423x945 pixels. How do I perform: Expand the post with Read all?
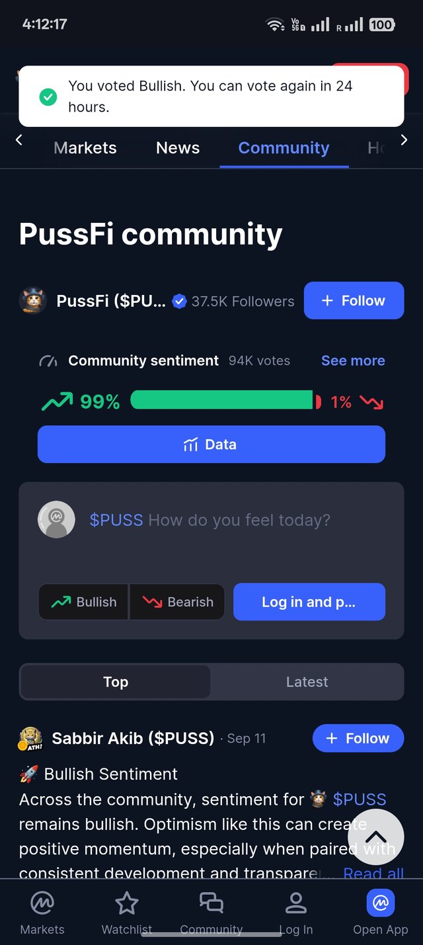tap(373, 874)
